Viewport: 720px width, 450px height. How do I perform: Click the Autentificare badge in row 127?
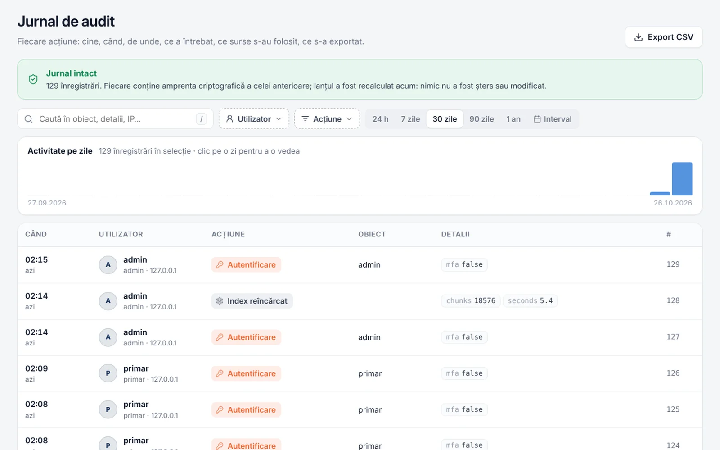pos(246,337)
